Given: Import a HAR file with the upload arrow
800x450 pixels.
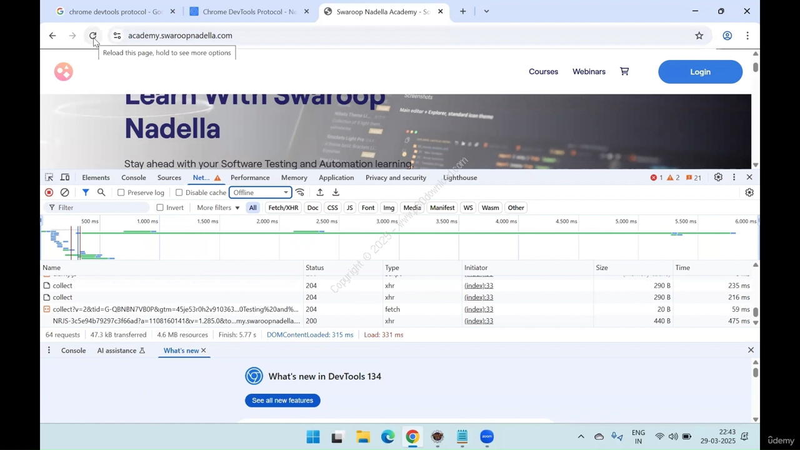Looking at the screenshot, I should pyautogui.click(x=320, y=192).
